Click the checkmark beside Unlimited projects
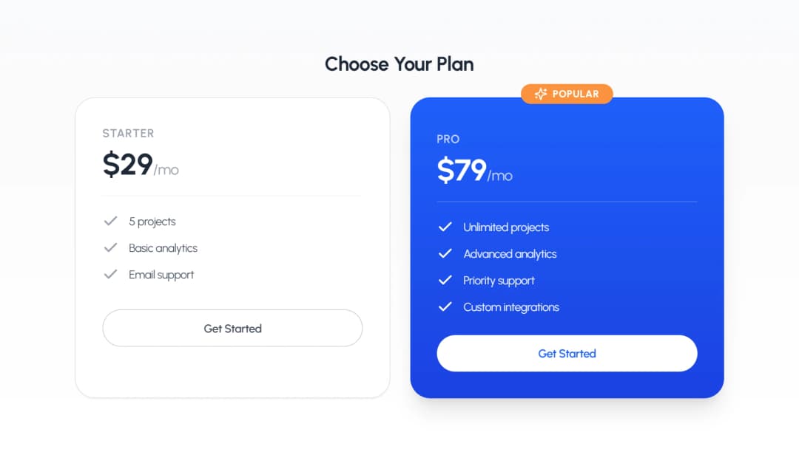This screenshot has width=799, height=449. [x=445, y=227]
